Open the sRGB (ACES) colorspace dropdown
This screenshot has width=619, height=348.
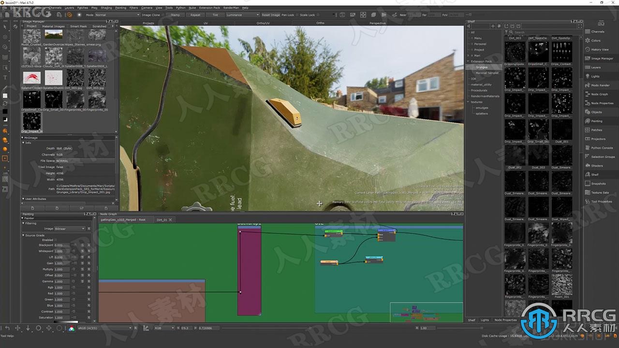104,328
